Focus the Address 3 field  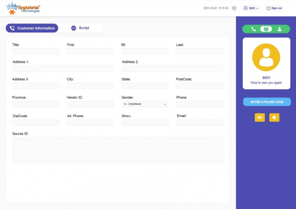tap(36, 86)
